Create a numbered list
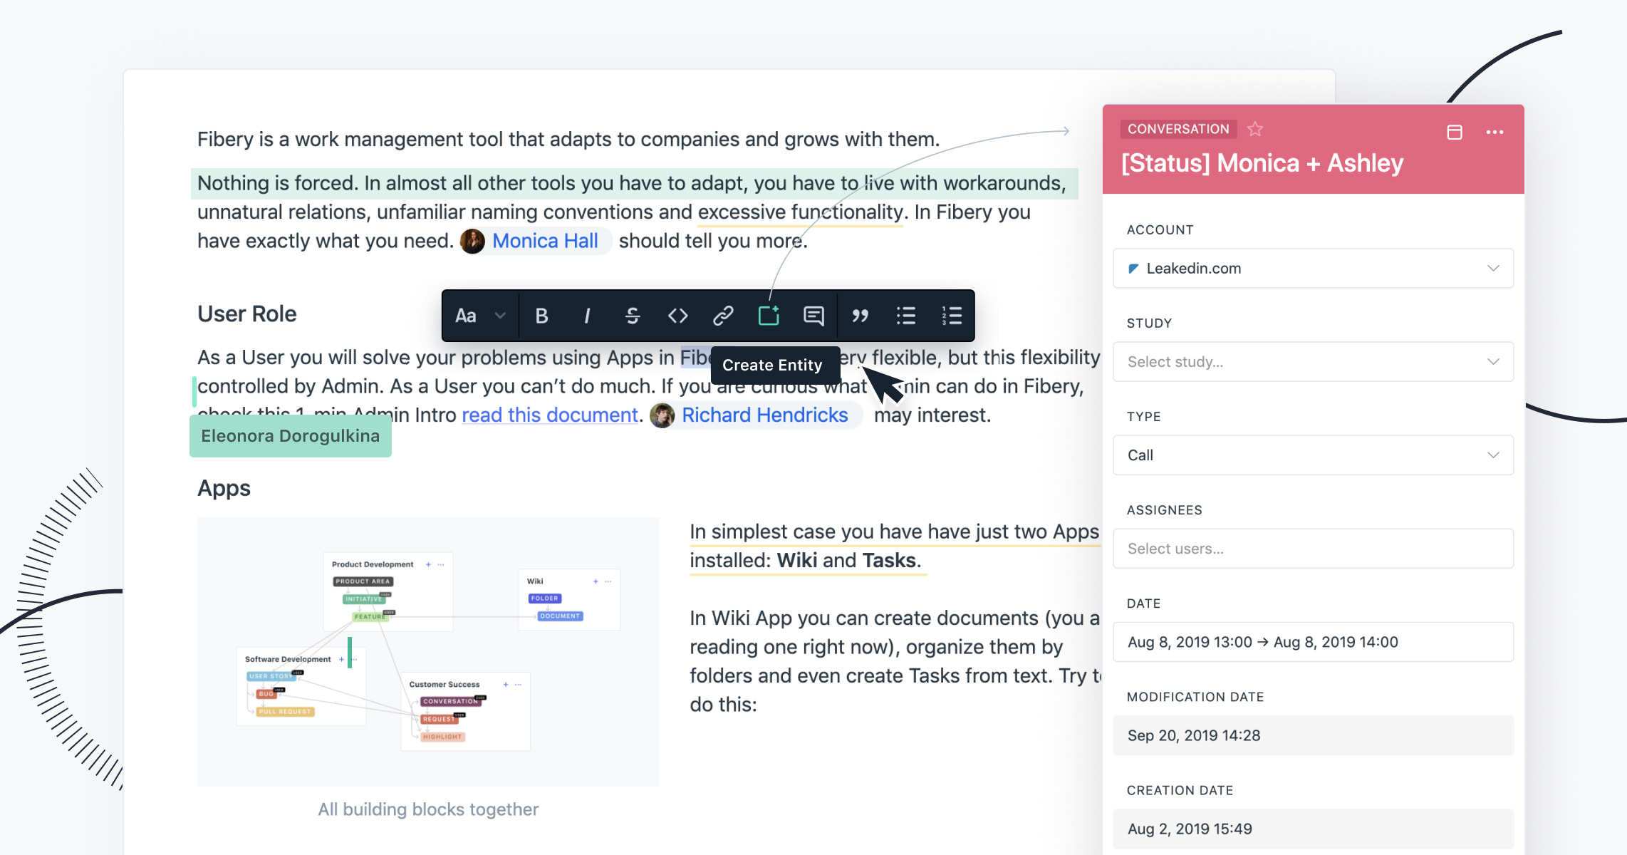This screenshot has width=1627, height=855. tap(952, 316)
